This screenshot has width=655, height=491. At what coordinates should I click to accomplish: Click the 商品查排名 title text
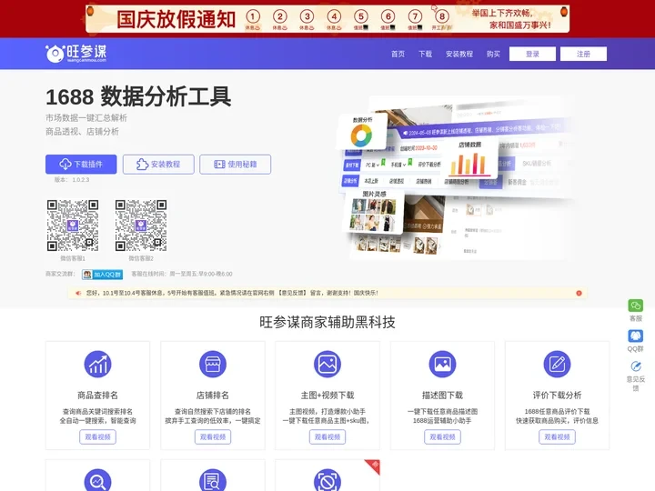click(x=97, y=395)
